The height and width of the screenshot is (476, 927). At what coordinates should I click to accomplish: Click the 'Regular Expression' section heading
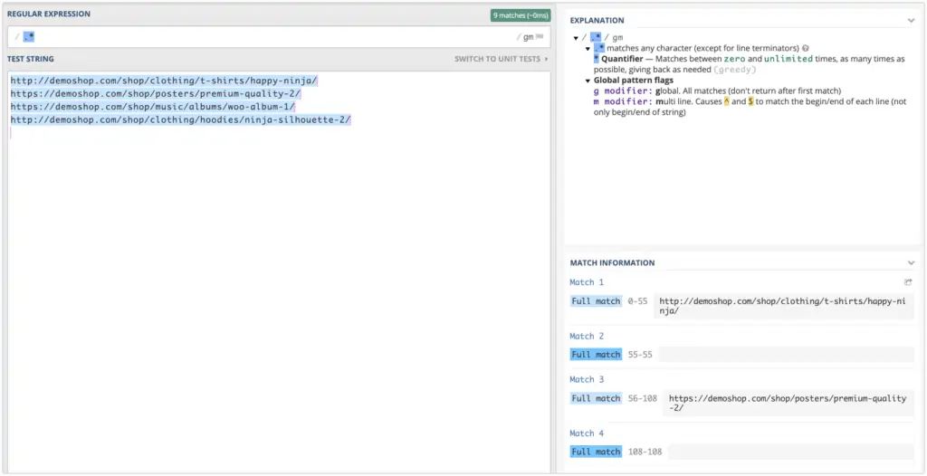pos(49,14)
